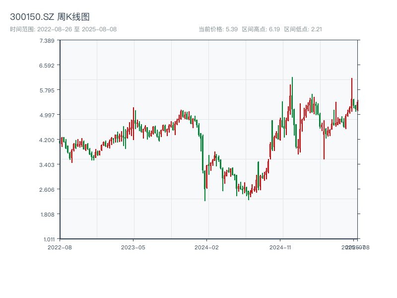Select the 2024-02 date axis label
Screen dimensions: 397x298
pos(207,247)
